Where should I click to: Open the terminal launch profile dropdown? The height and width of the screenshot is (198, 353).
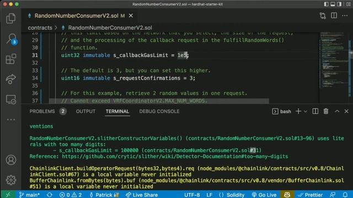coord(306,112)
